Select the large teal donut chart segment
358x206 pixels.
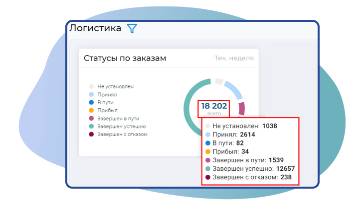pyautogui.click(x=189, y=108)
